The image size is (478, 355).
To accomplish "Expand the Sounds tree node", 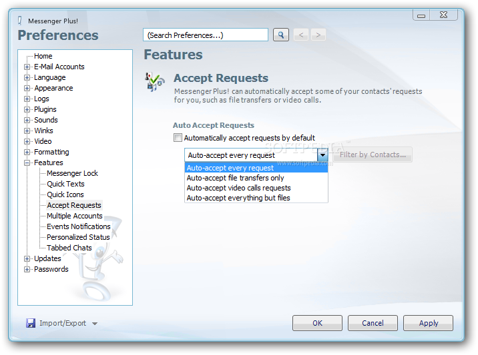I will click(27, 120).
